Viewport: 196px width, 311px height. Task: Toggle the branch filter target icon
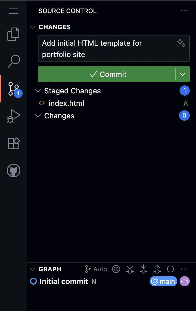coord(116,269)
